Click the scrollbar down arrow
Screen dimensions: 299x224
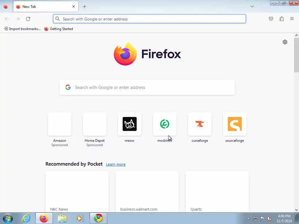pyautogui.click(x=296, y=210)
